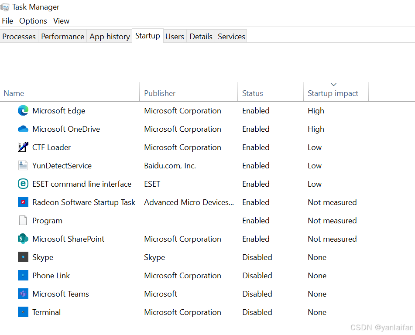Image resolution: width=415 pixels, height=335 pixels.
Task: Open the Services tab
Action: pyautogui.click(x=231, y=37)
